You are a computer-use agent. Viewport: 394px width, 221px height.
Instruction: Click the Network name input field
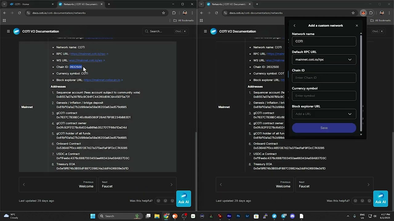point(324,41)
